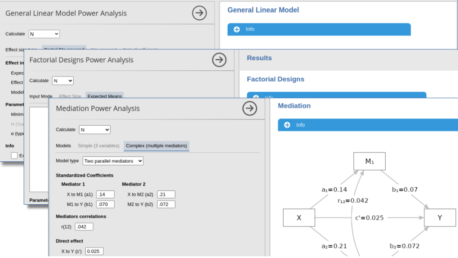Expand the Mediation Info plus icon
458x258 pixels.
tap(287, 125)
